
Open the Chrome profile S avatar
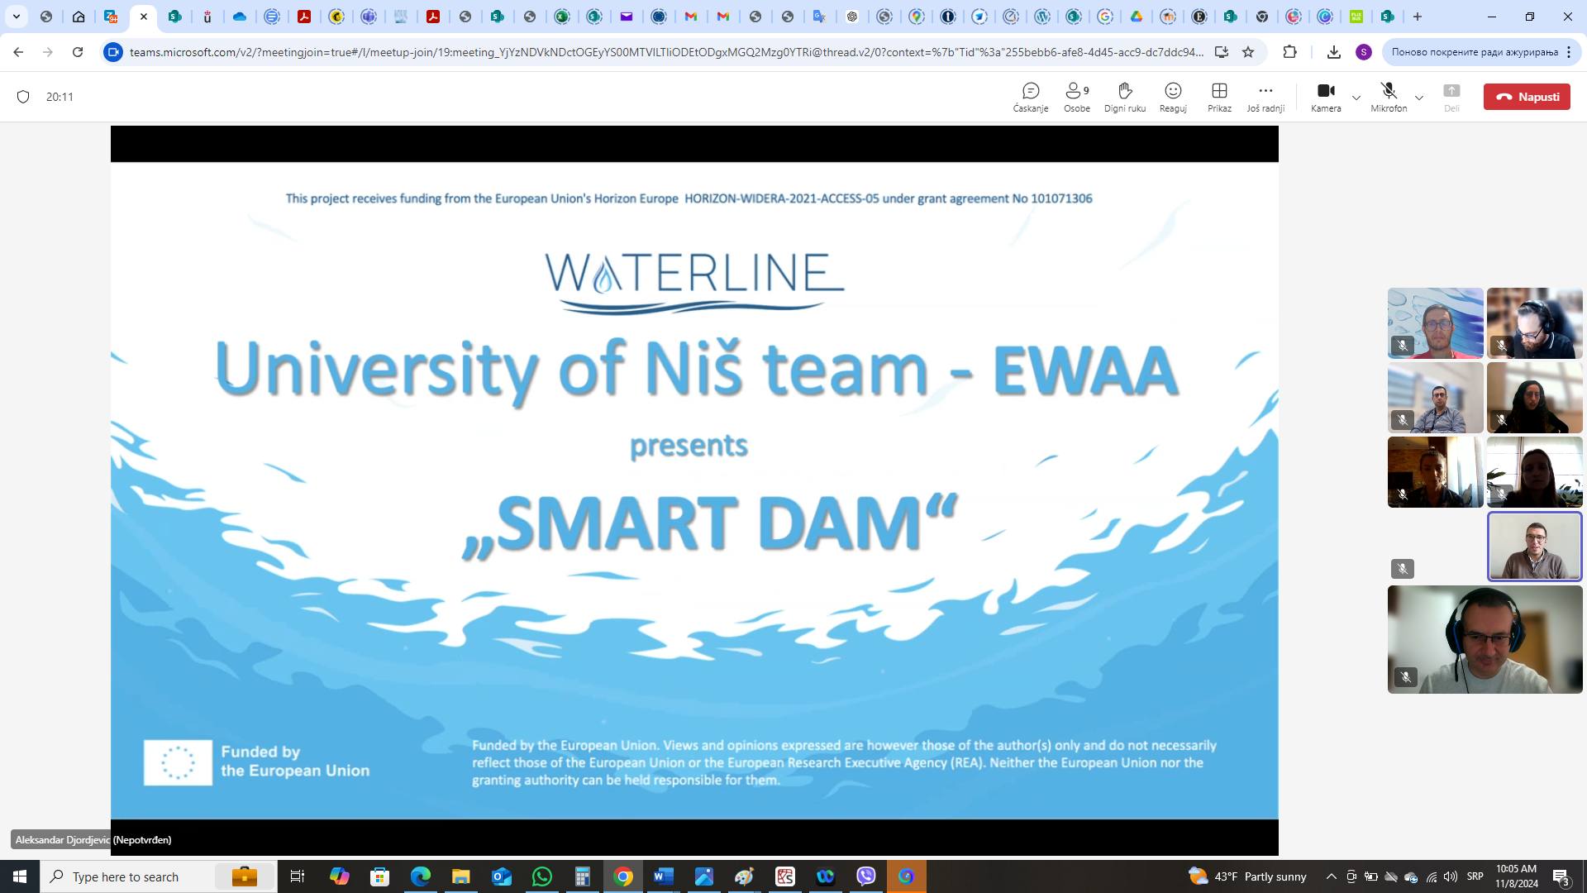(x=1364, y=52)
